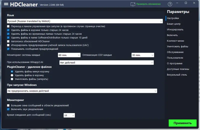Toggle Удалять файлы в корзине старше 24 часов
Viewport: 200px width, 130px height.
pyautogui.click(x=8, y=30)
